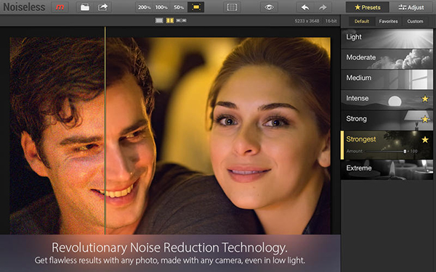Click the Strongest preset Amount slider

tap(386, 152)
